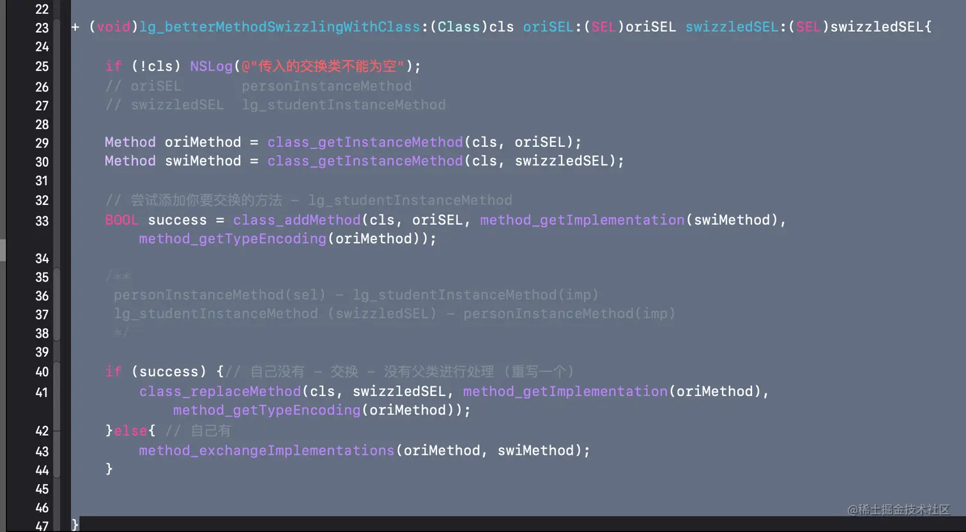966x532 pixels.
Task: Place cursor in lg_betterMethodSwizzlingWithClass method name
Action: tap(280, 27)
